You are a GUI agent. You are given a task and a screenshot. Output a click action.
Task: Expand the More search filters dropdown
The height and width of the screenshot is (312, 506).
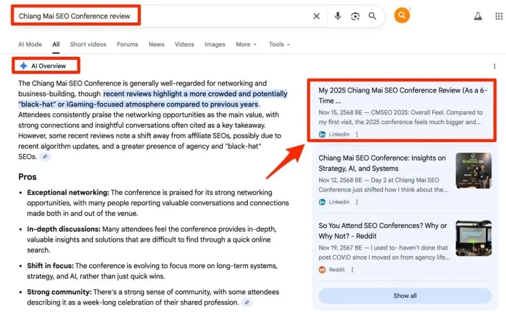point(246,45)
